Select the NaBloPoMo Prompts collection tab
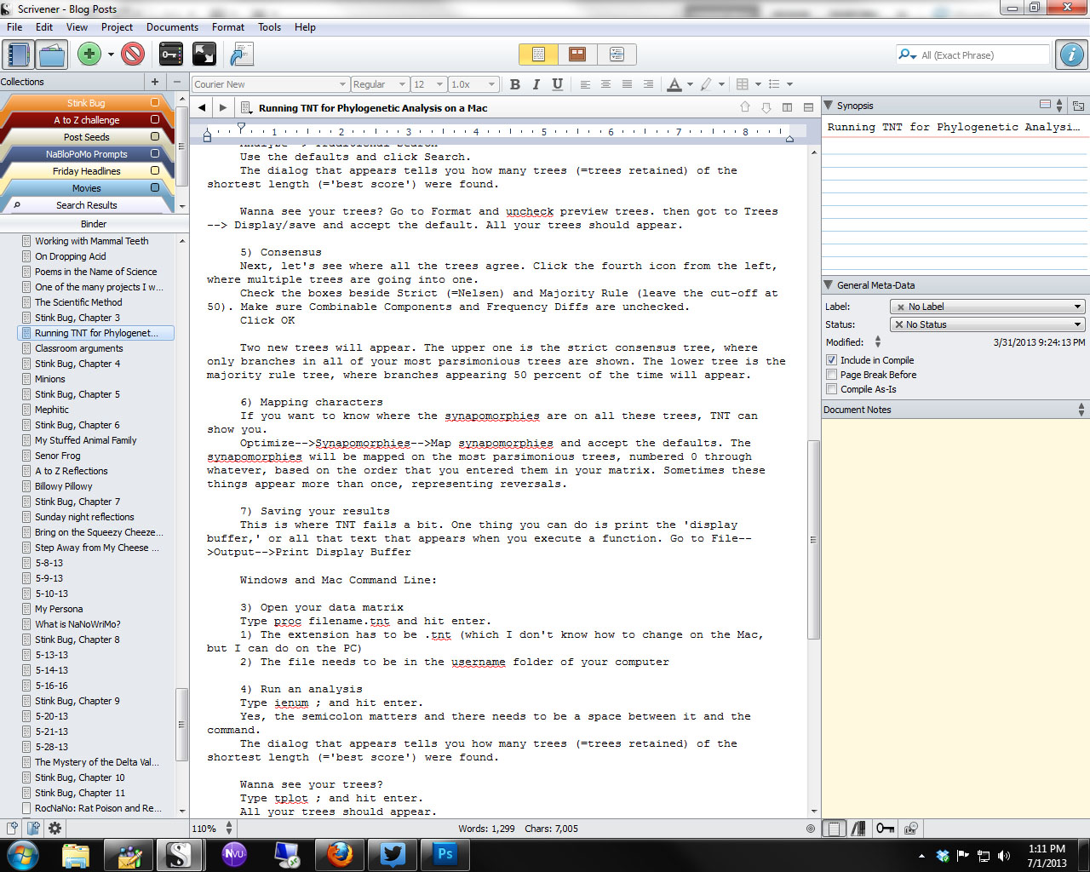1090x872 pixels. [x=87, y=154]
